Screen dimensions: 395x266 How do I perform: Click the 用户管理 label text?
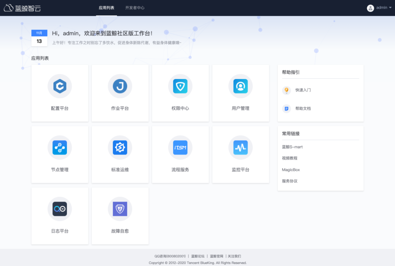click(x=241, y=108)
